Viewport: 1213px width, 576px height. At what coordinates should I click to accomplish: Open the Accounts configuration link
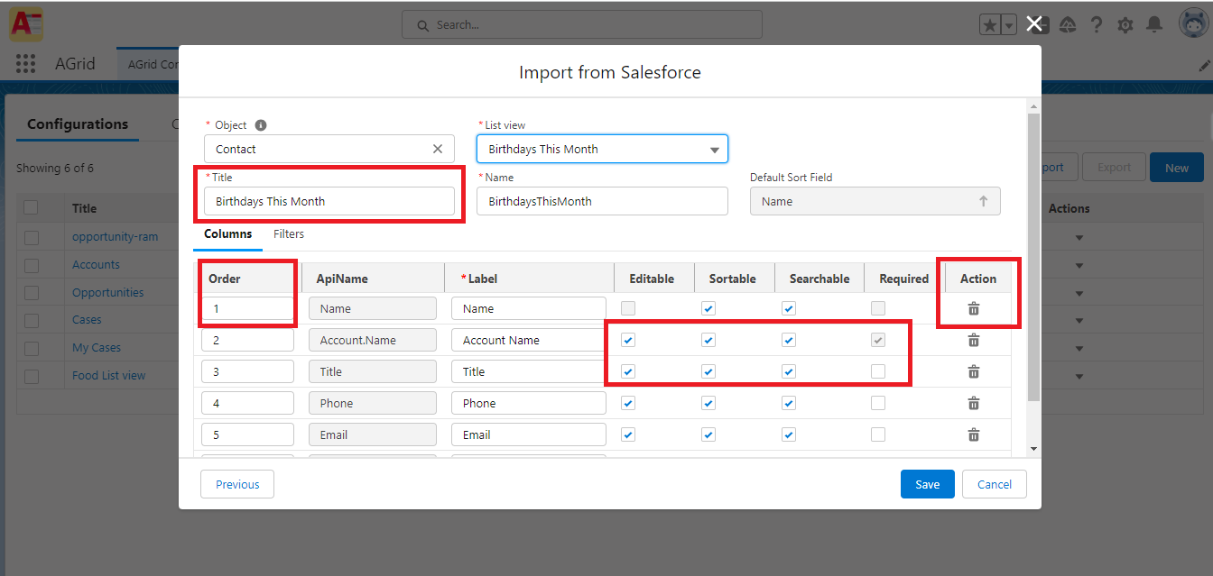pos(96,265)
